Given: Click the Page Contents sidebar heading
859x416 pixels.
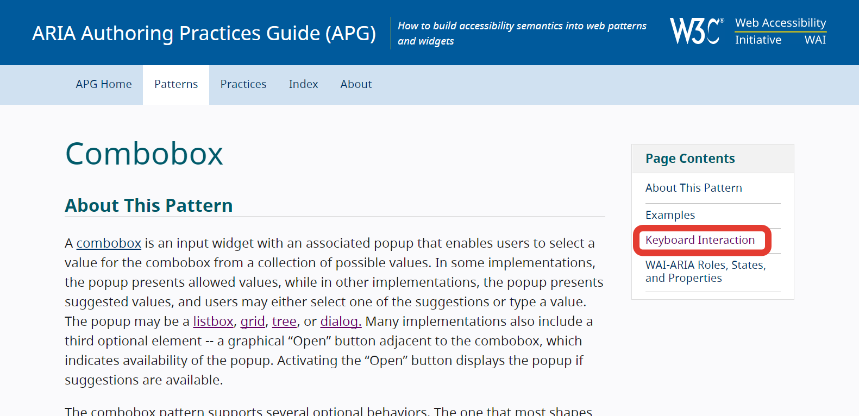Looking at the screenshot, I should coord(690,159).
